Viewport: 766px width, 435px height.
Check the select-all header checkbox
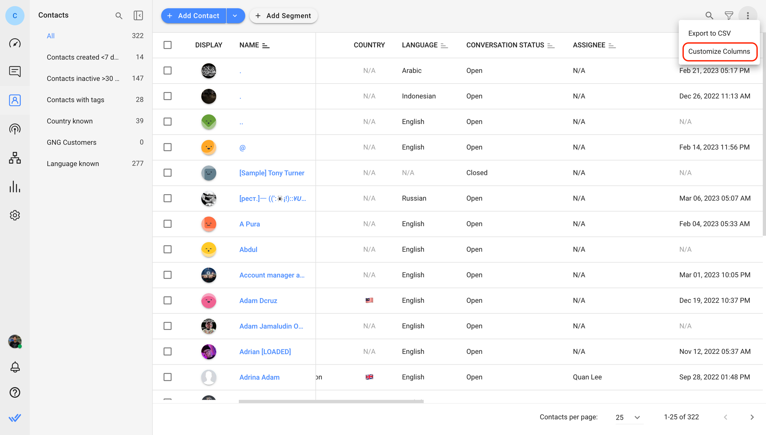[x=168, y=45]
